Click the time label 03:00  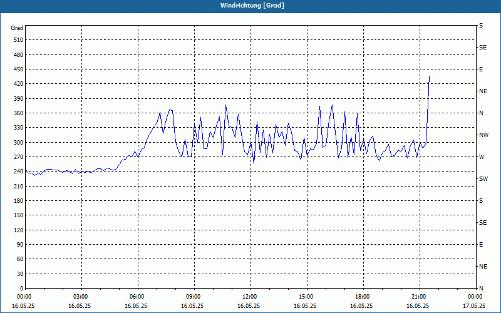pyautogui.click(x=81, y=296)
